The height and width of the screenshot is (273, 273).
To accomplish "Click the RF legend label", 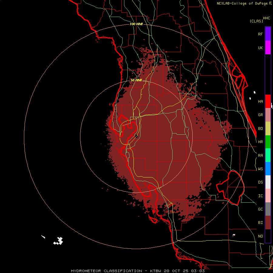I will [260, 34].
